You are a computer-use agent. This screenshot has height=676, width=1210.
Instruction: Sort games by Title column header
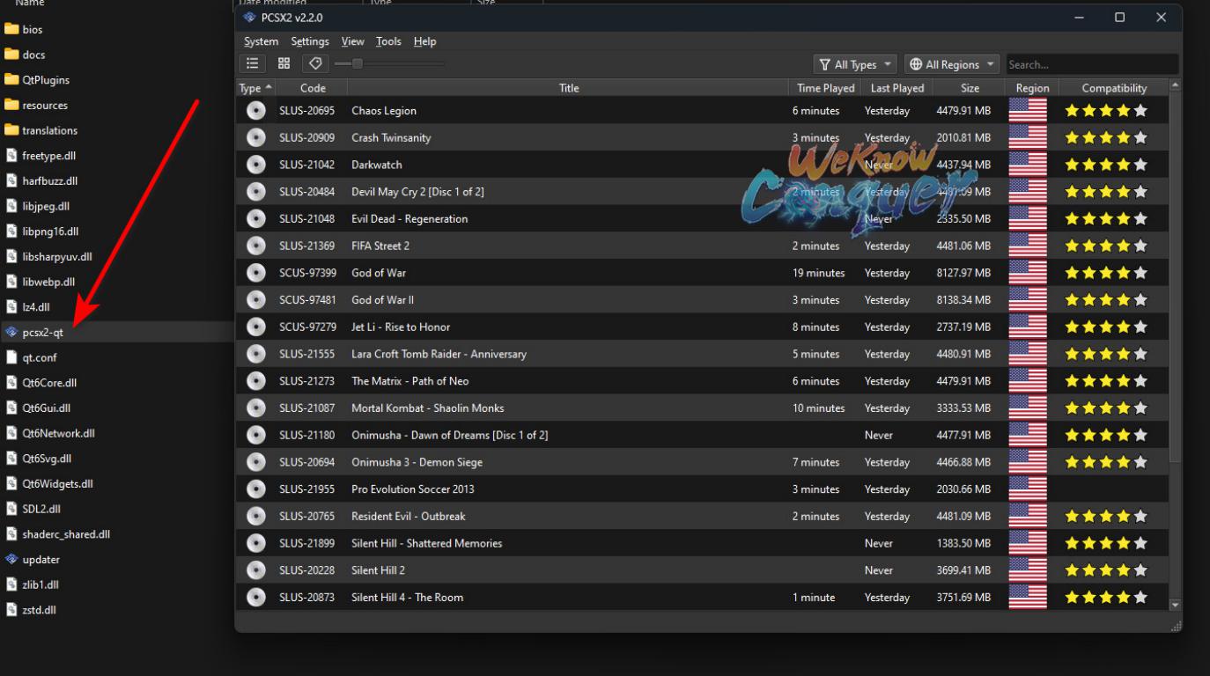[x=569, y=88]
